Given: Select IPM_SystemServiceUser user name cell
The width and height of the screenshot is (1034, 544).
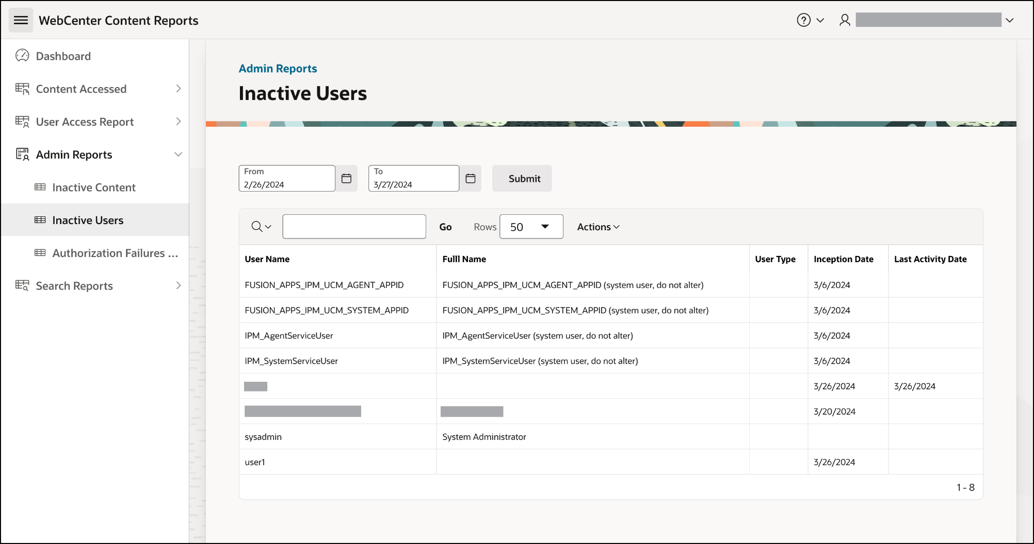Looking at the screenshot, I should (x=337, y=361).
